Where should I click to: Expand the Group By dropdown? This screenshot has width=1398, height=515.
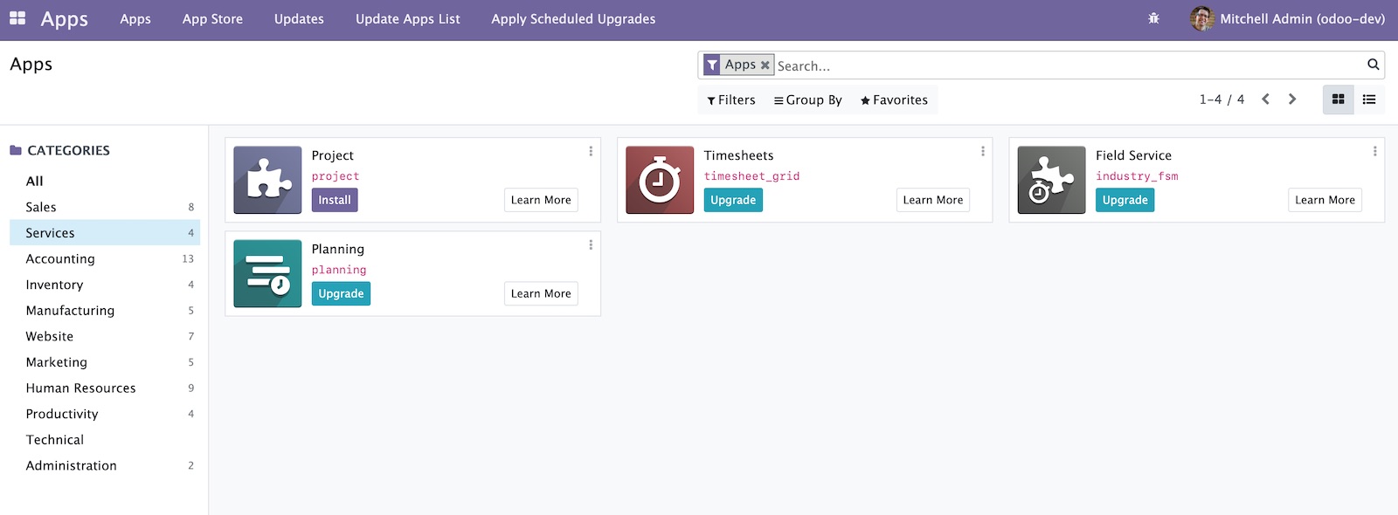[x=808, y=100]
